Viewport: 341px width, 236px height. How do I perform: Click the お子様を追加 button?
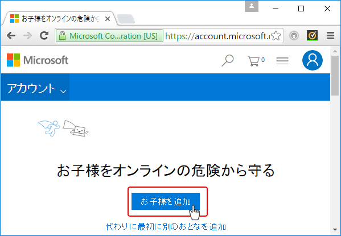(x=166, y=201)
